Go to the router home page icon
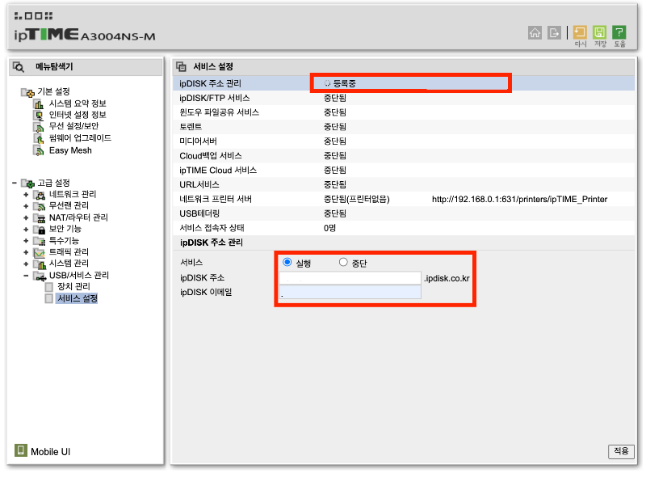646x477 pixels. click(535, 32)
